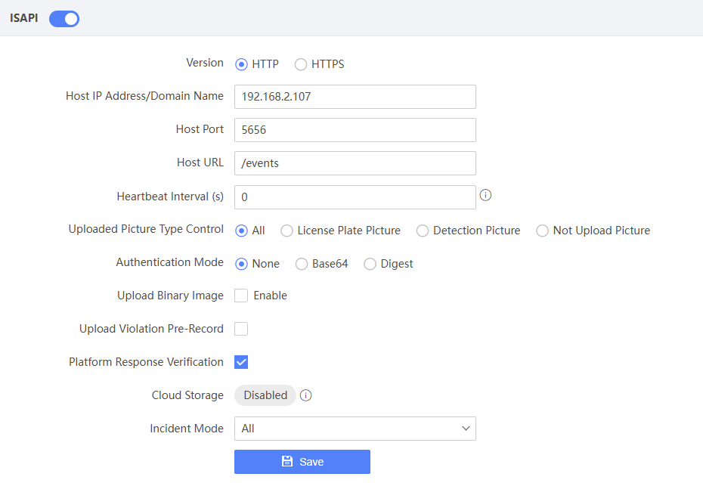Choose All for Uploaded Picture Type
The width and height of the screenshot is (703, 483).
[241, 231]
